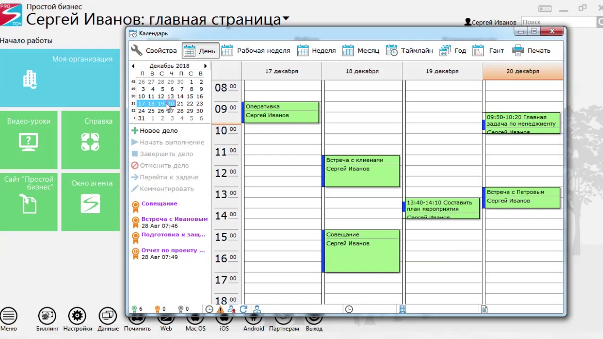Open the Совещание task in left list
Image resolution: width=603 pixels, height=339 pixels.
(159, 203)
